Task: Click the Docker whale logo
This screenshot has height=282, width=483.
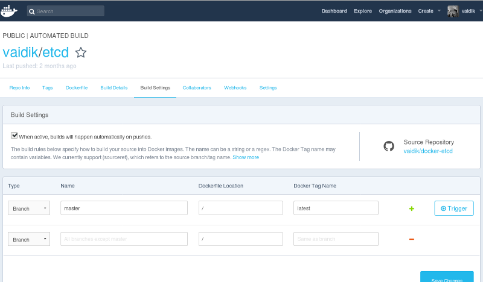Action: tap(8, 11)
